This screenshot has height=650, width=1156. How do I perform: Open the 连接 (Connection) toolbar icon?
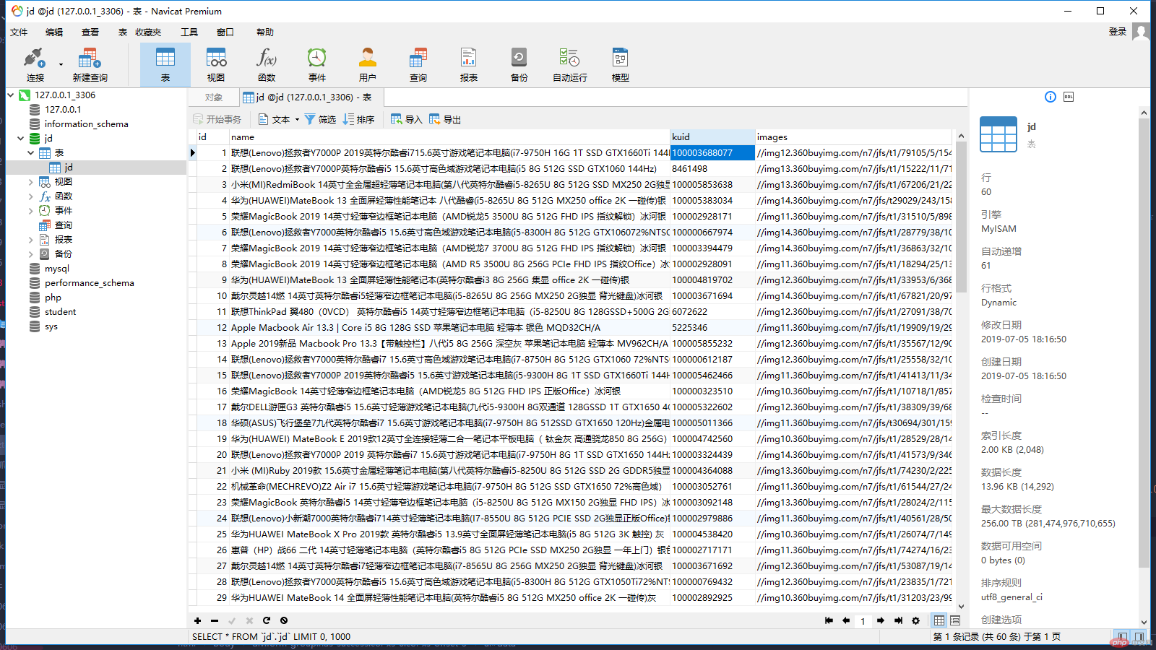point(35,64)
